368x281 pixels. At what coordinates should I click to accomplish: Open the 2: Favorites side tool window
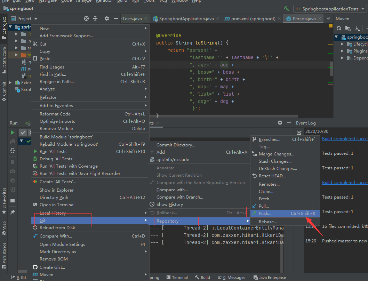click(x=4, y=201)
